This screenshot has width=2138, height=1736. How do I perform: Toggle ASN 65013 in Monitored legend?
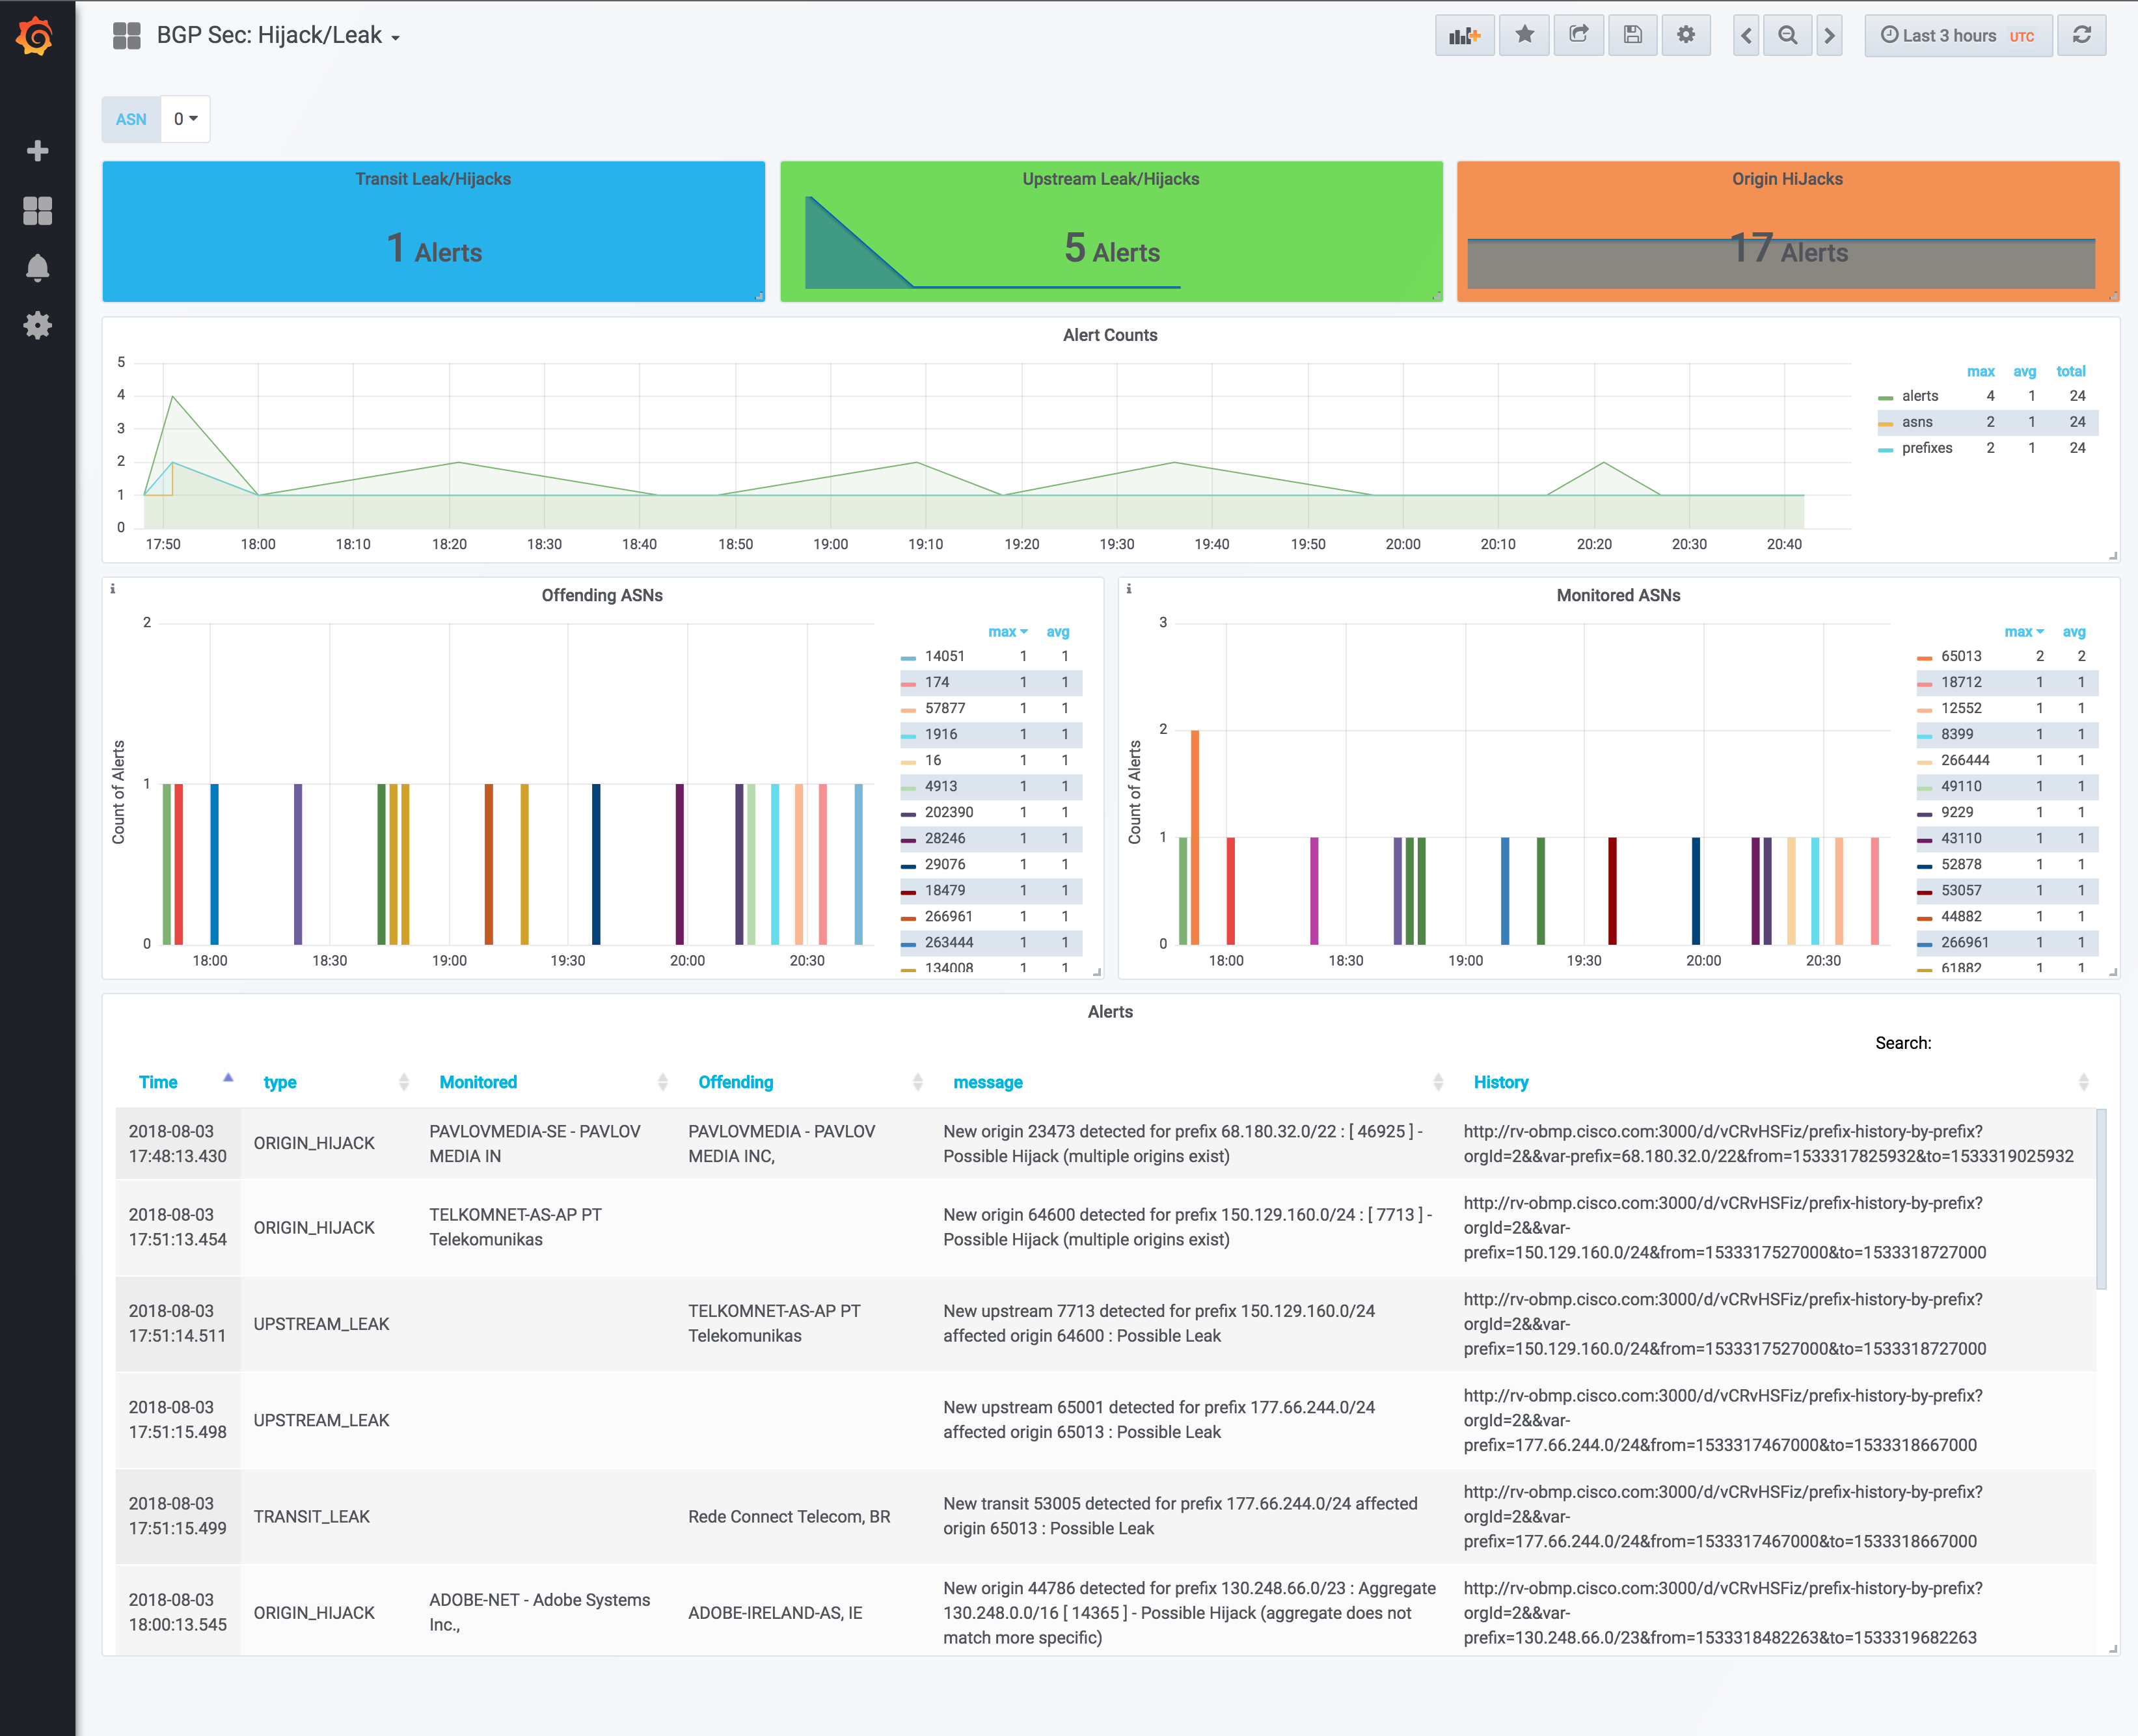tap(1961, 656)
